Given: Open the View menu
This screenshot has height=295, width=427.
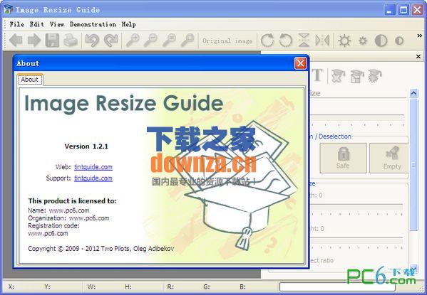Looking at the screenshot, I should [57, 24].
